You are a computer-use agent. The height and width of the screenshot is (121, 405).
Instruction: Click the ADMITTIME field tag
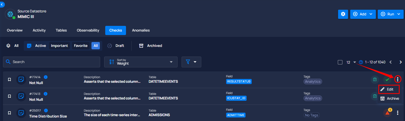tap(236, 115)
